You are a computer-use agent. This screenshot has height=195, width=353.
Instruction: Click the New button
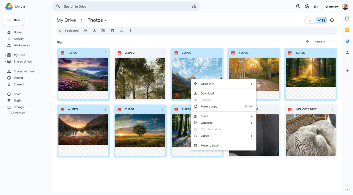coord(14,20)
